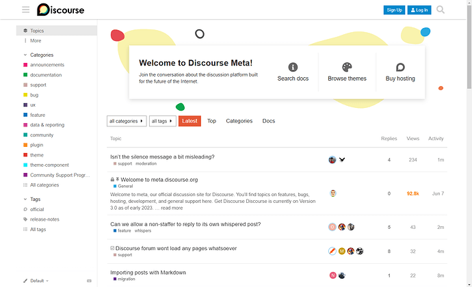Select Topics in the sidebar
Viewport: 472px width, 287px height.
(57, 31)
